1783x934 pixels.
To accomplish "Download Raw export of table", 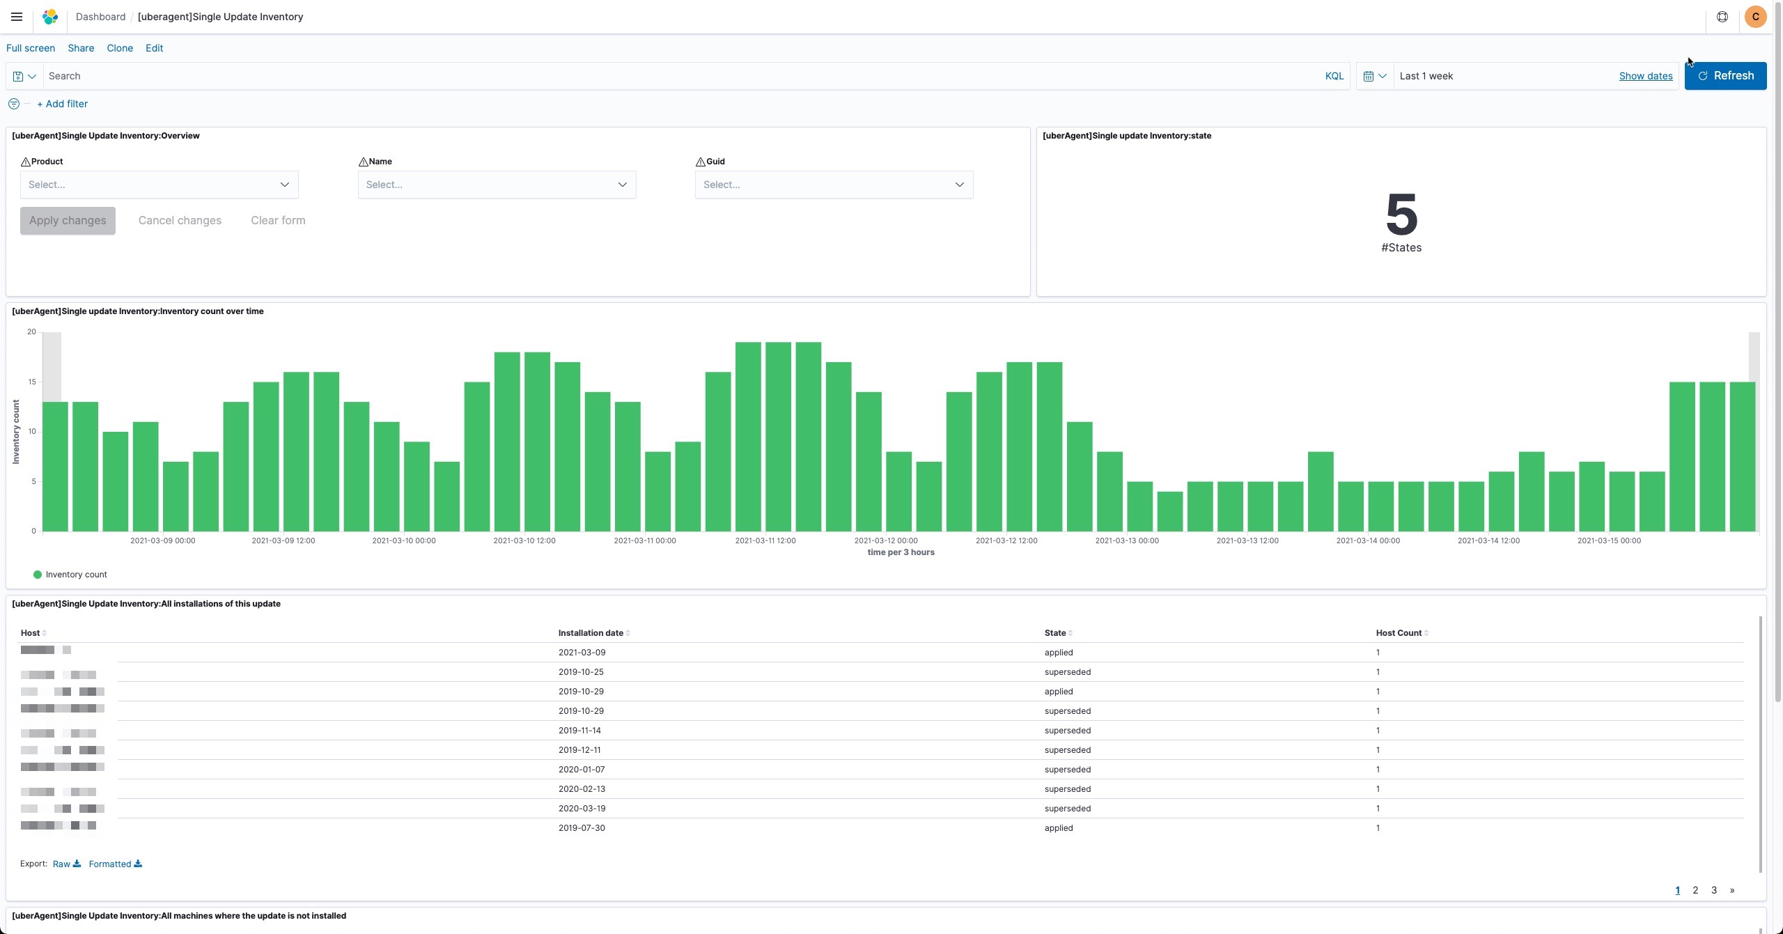I will (66, 864).
